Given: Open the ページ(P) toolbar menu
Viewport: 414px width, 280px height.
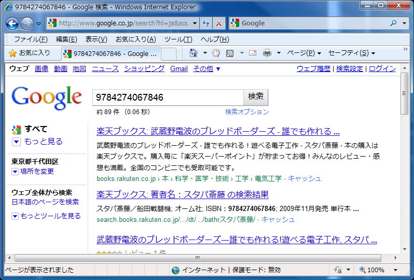Looking at the screenshot, I should tap(304, 53).
